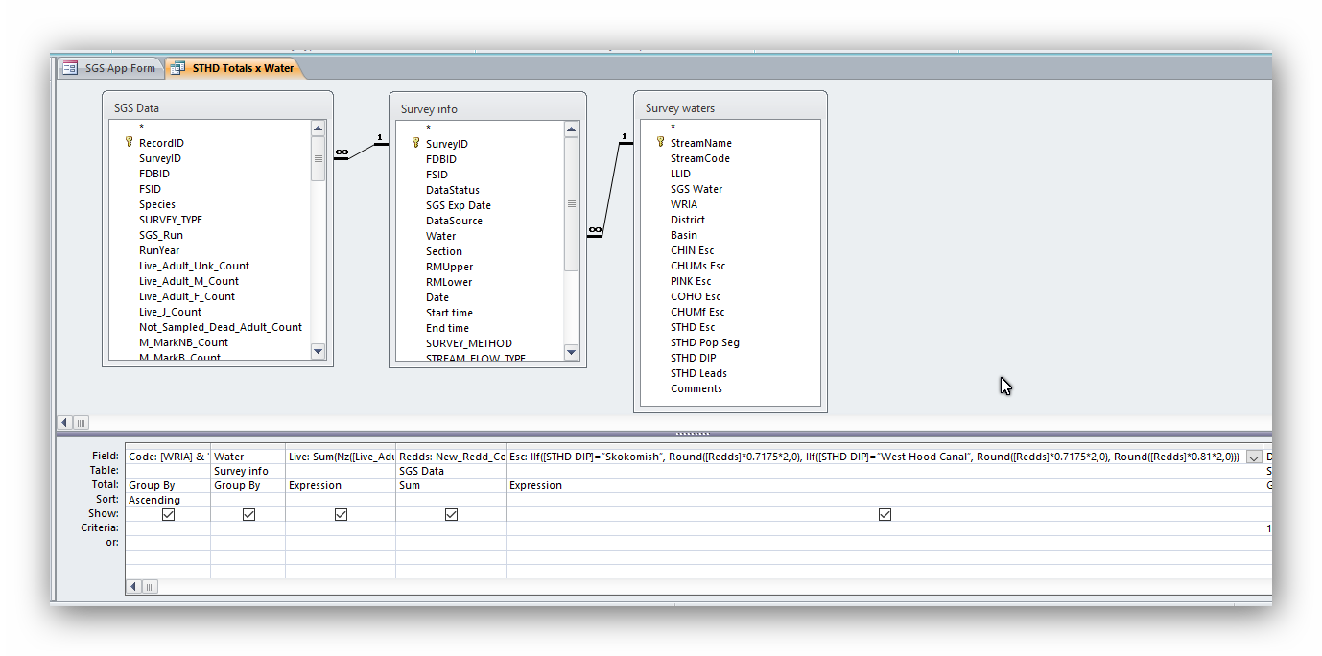Select Start time field in Survey info

click(x=449, y=313)
